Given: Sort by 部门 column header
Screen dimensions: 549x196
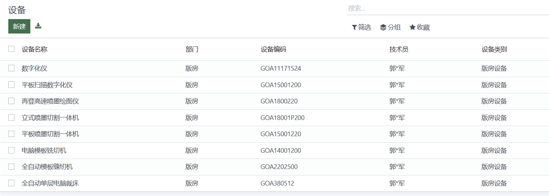Looking at the screenshot, I should pyautogui.click(x=192, y=49).
